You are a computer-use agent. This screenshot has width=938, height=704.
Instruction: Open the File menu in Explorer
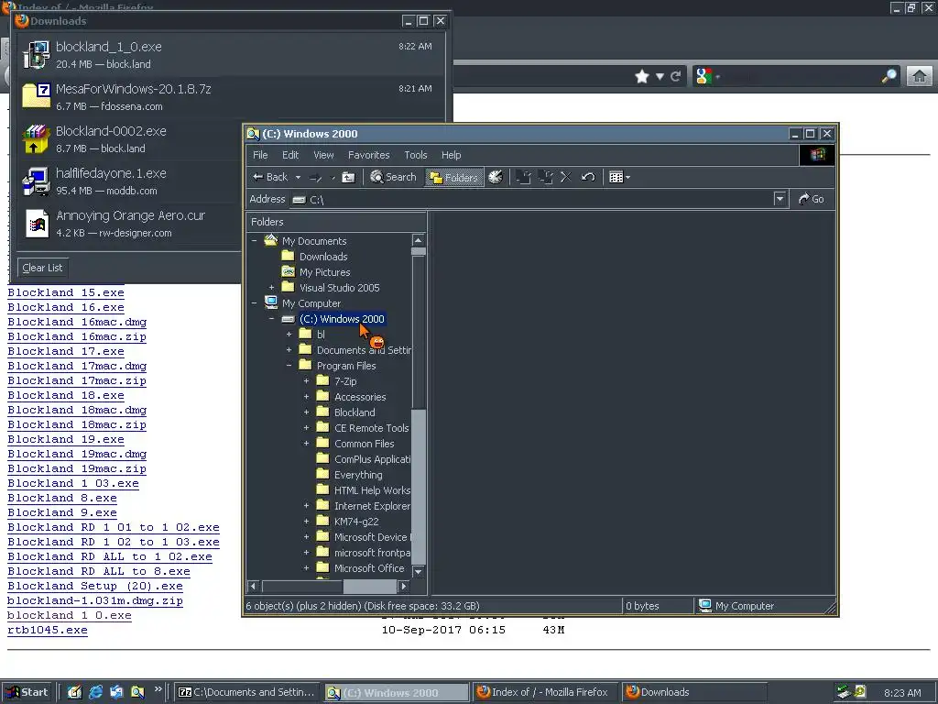click(260, 155)
